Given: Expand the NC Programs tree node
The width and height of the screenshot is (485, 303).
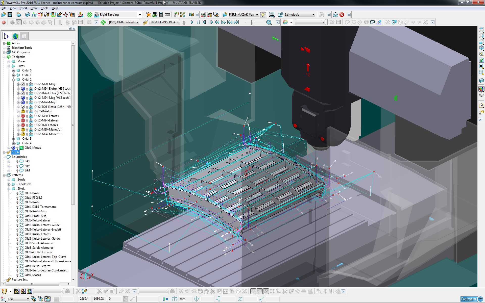Looking at the screenshot, I should click(4, 53).
